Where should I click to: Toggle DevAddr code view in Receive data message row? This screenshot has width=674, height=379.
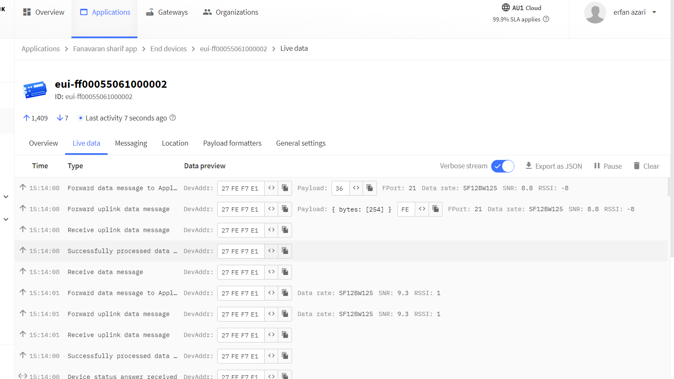(271, 272)
